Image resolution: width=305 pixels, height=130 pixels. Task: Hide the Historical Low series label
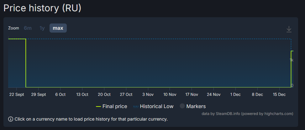tap(157, 107)
